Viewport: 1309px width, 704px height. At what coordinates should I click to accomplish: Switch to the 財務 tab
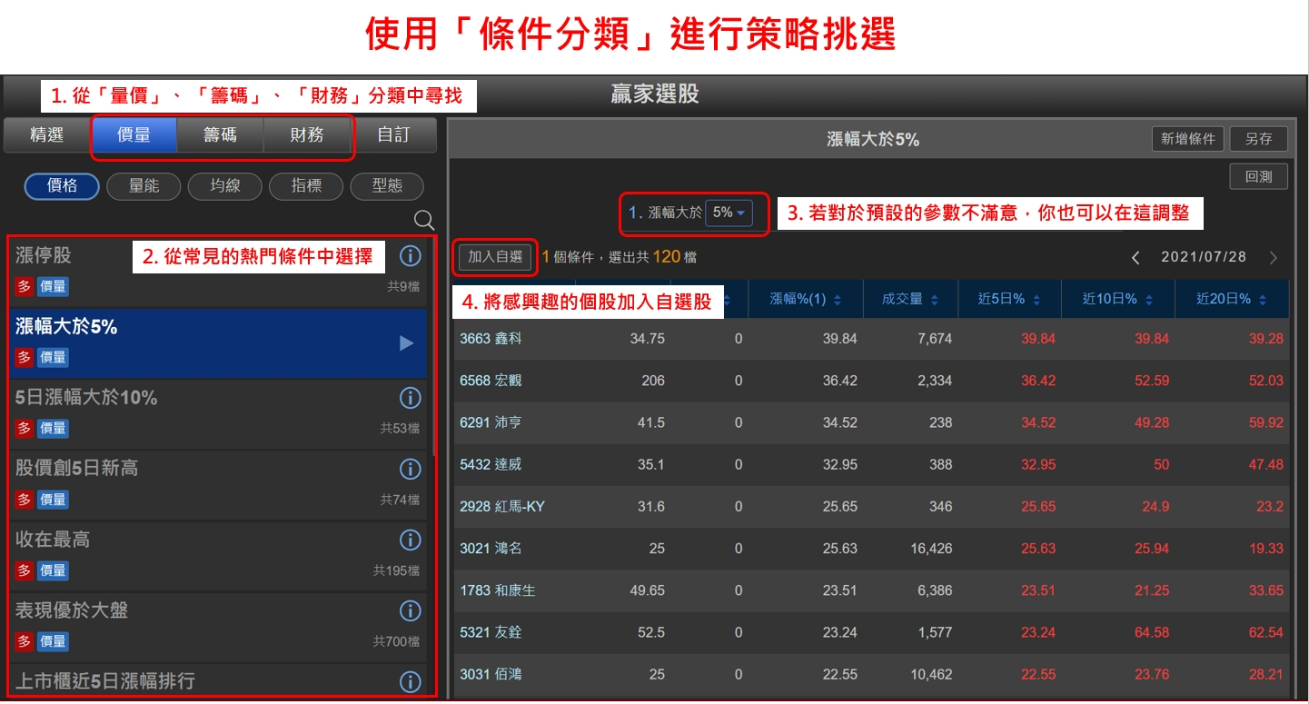(x=307, y=135)
